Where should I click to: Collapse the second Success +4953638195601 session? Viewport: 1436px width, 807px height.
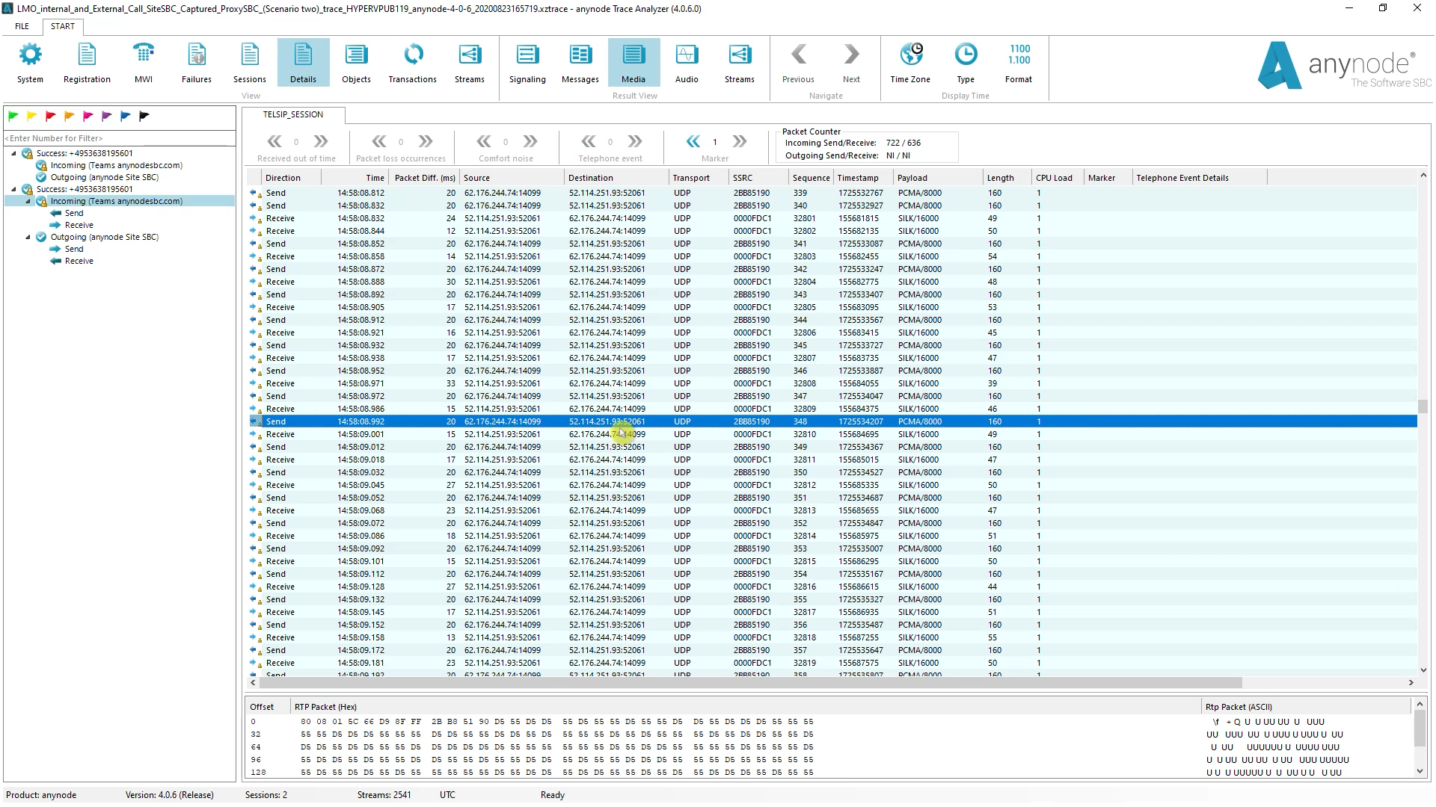click(13, 189)
